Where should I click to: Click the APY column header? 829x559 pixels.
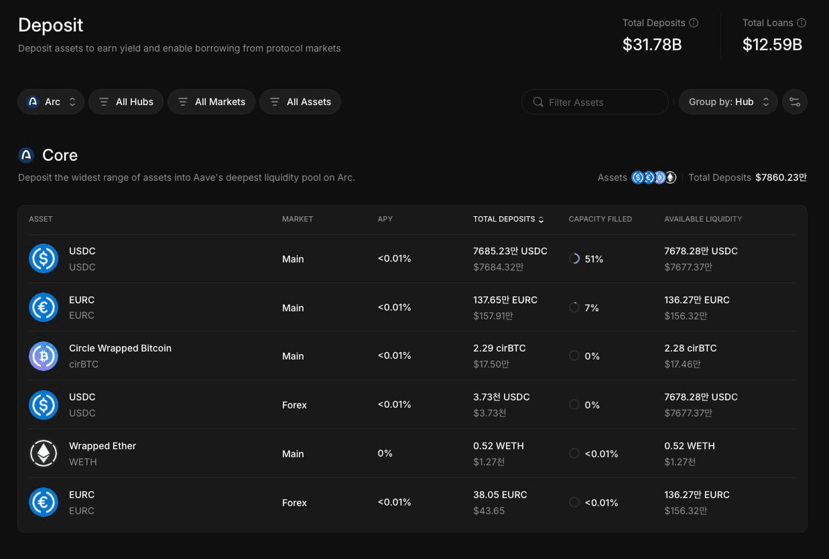pyautogui.click(x=385, y=219)
